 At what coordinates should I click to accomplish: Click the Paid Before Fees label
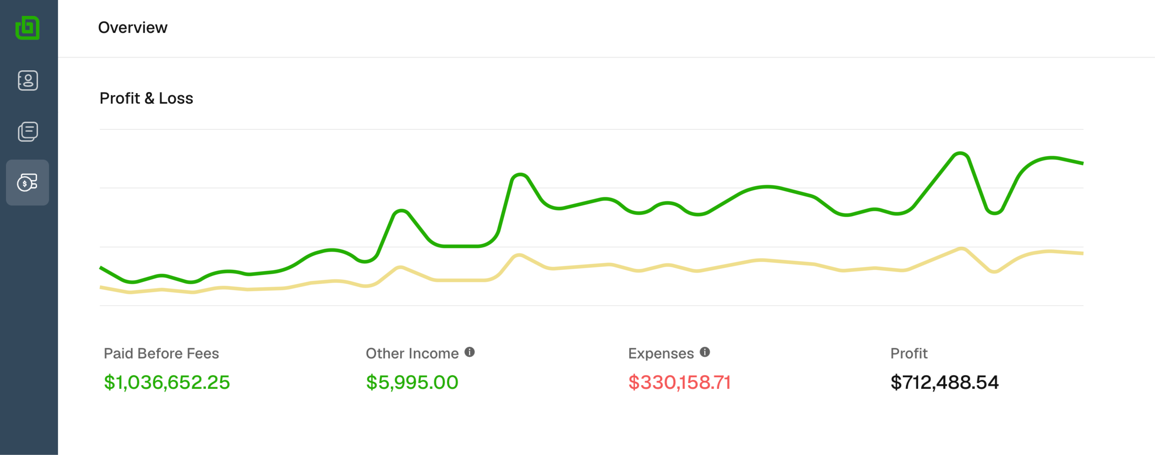pos(161,353)
